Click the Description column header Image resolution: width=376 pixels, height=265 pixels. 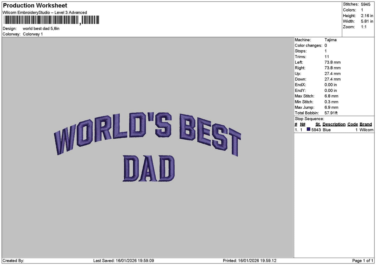coord(334,125)
